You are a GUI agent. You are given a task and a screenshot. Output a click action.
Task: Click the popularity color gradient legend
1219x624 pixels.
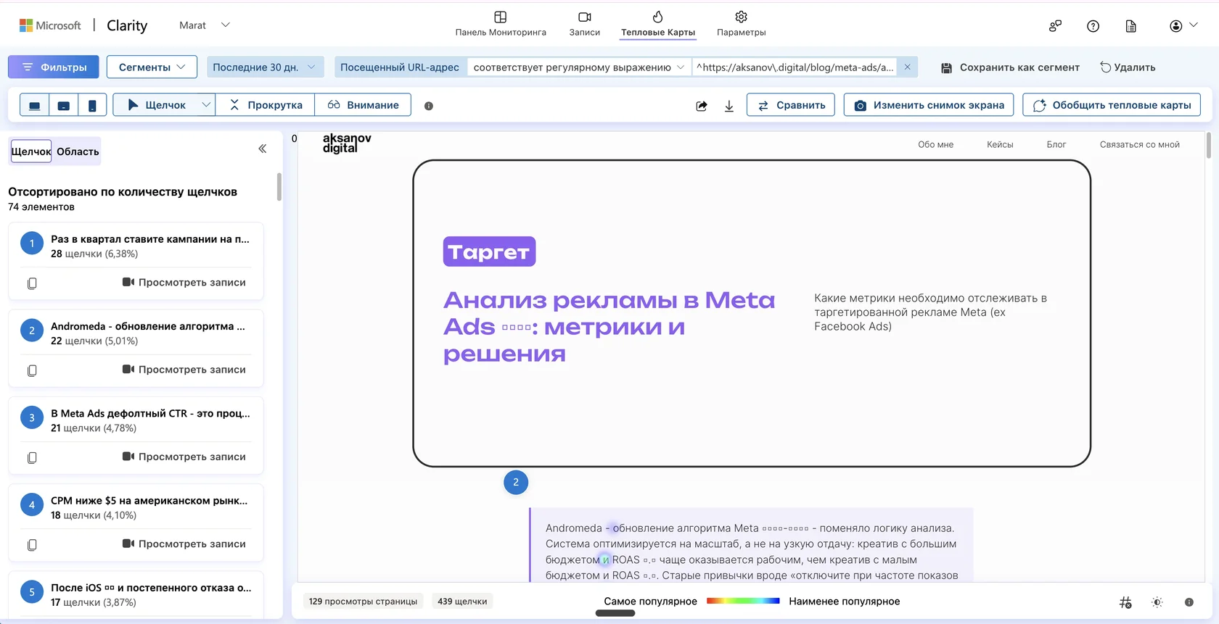pyautogui.click(x=743, y=601)
